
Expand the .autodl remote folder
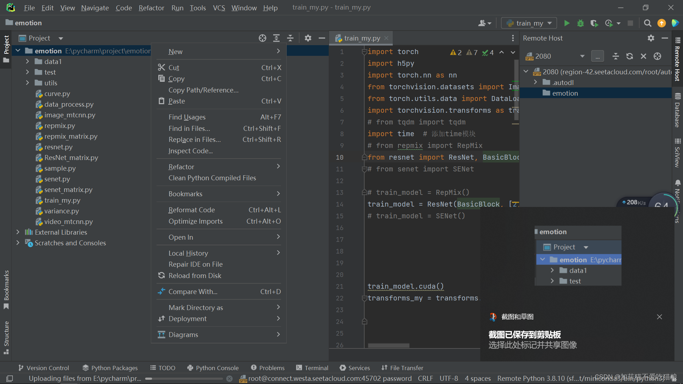point(535,82)
